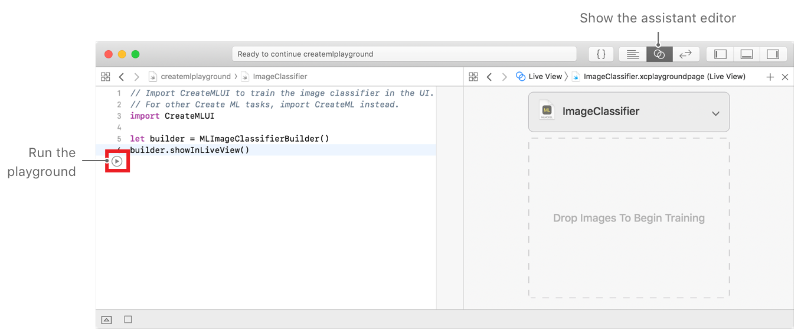
Task: Toggle the debug area panel
Action: pyautogui.click(x=747, y=54)
